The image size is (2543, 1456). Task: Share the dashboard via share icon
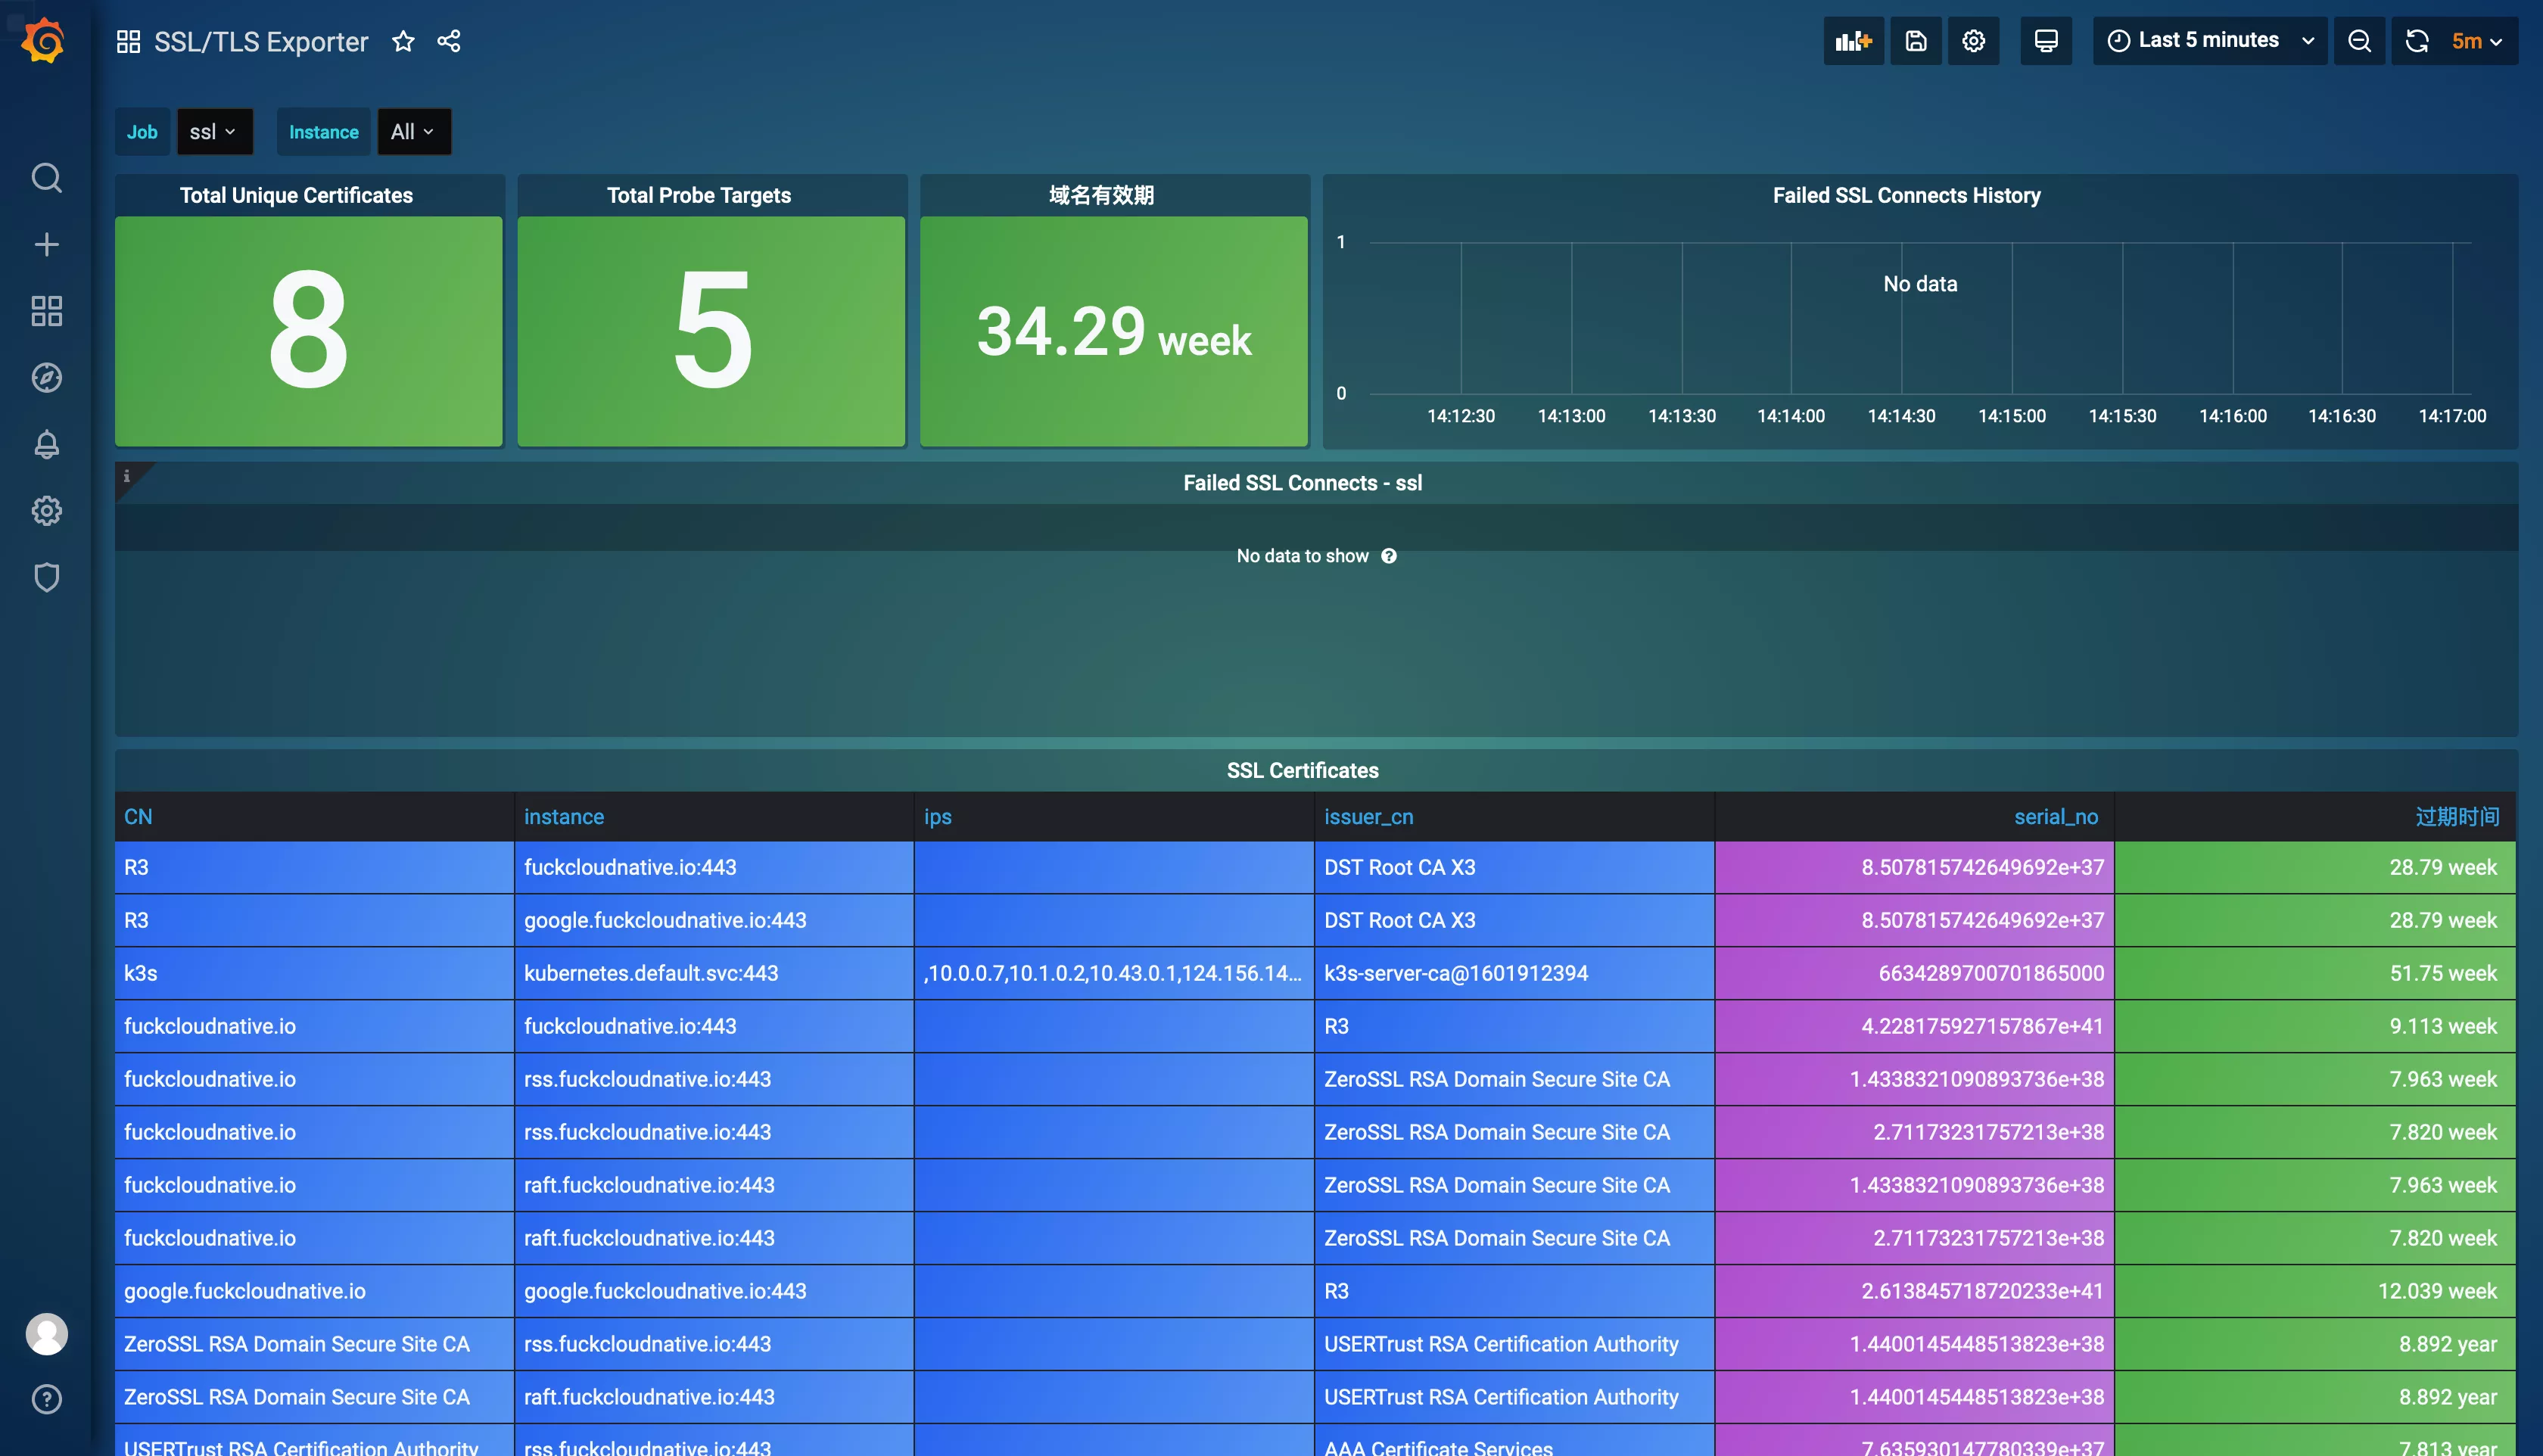tap(449, 41)
